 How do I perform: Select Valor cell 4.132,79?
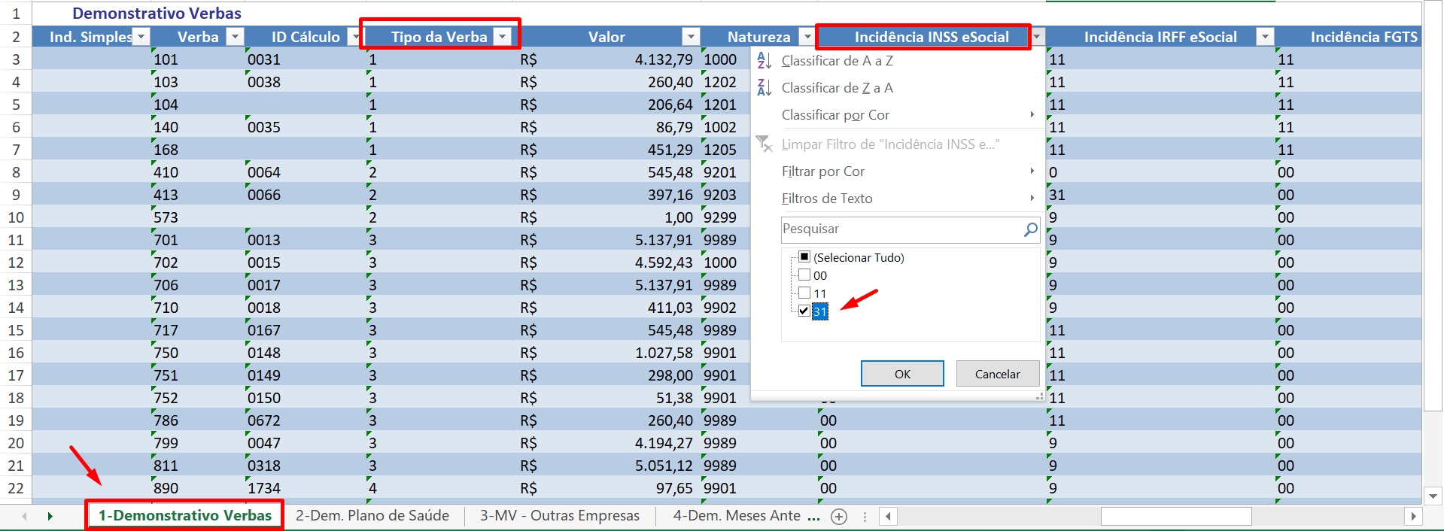pyautogui.click(x=608, y=59)
